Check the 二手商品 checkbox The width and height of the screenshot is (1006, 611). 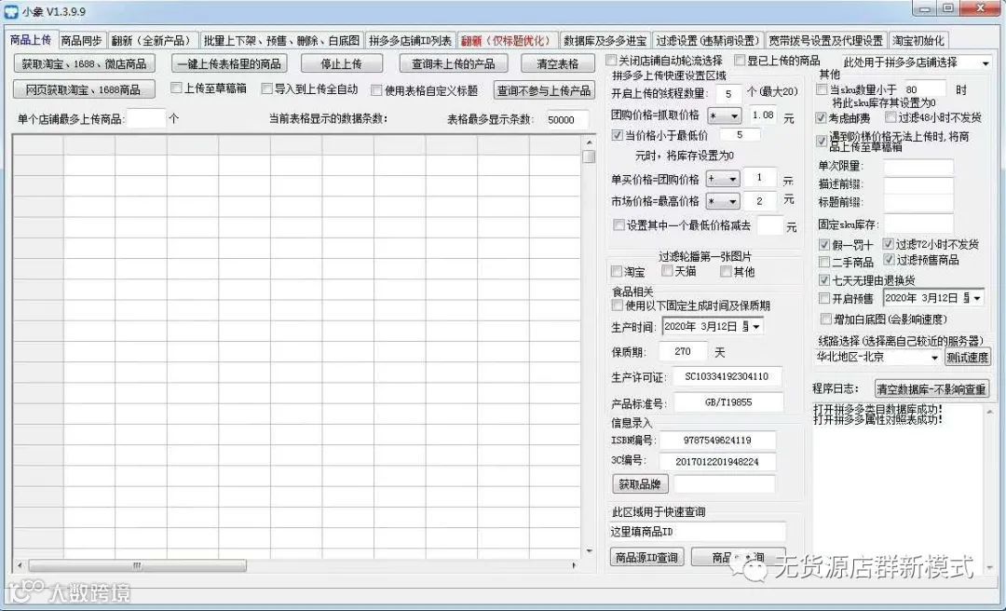pos(824,262)
